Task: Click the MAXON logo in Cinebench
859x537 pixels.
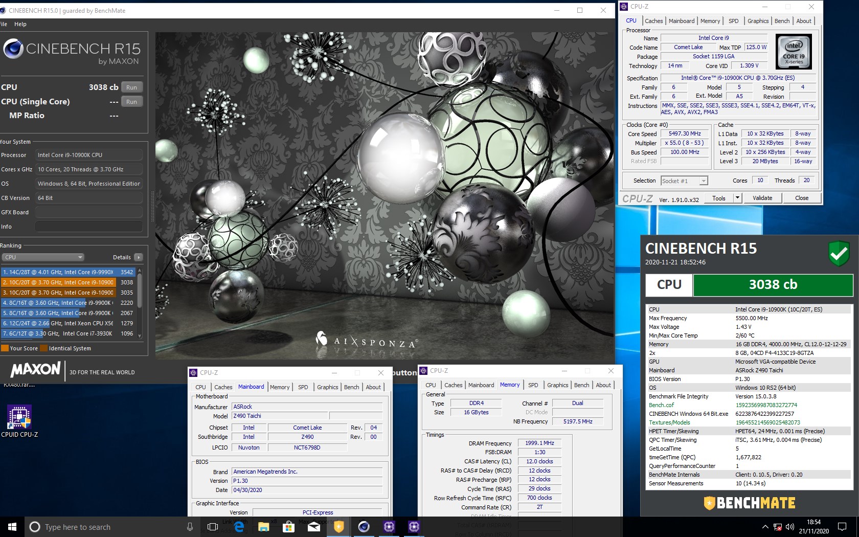Action: click(36, 369)
